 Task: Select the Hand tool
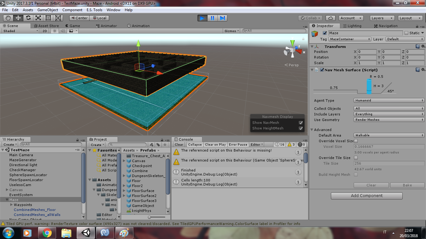pos(8,18)
